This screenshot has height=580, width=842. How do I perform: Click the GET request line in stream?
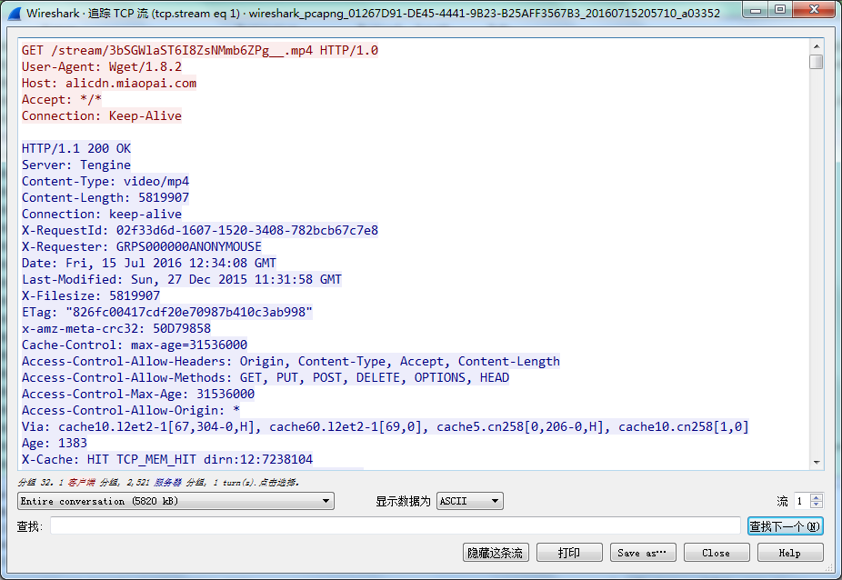click(200, 51)
